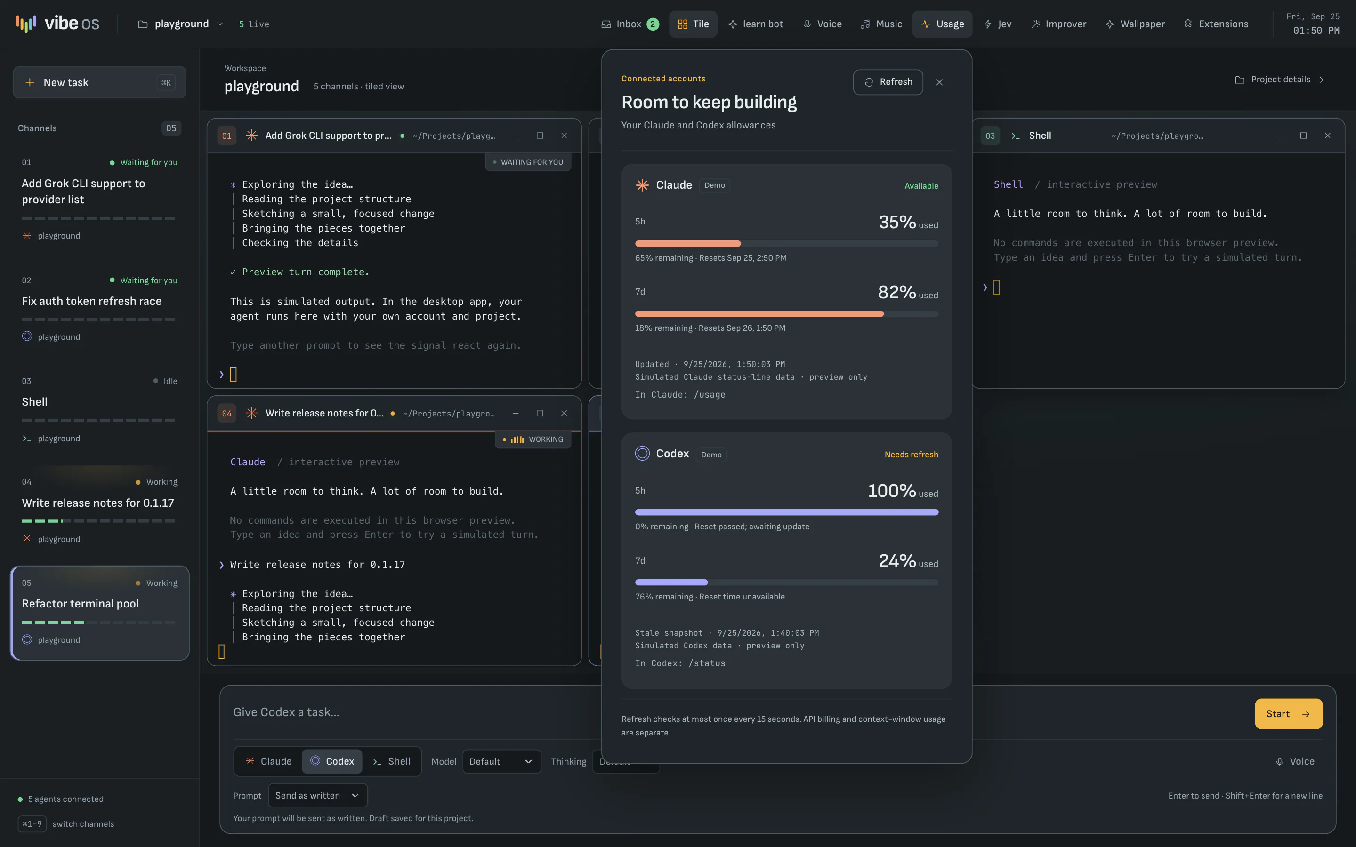Open the Prompt Send as written dropdown
The width and height of the screenshot is (1356, 847).
318,795
